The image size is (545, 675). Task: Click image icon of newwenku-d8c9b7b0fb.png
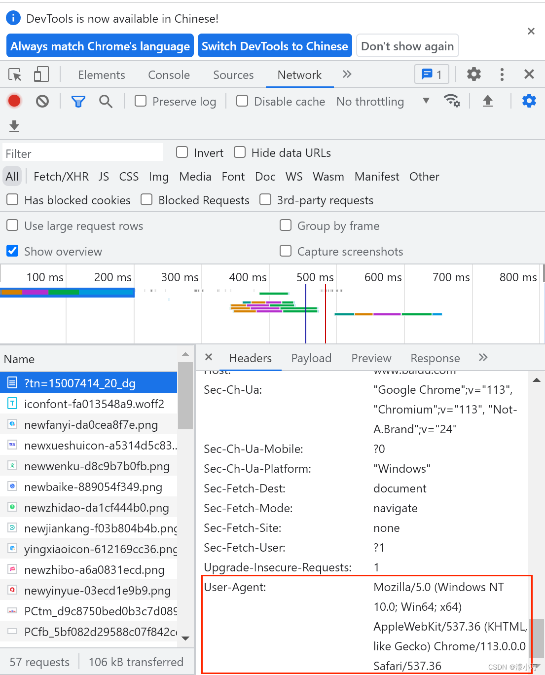tap(12, 466)
